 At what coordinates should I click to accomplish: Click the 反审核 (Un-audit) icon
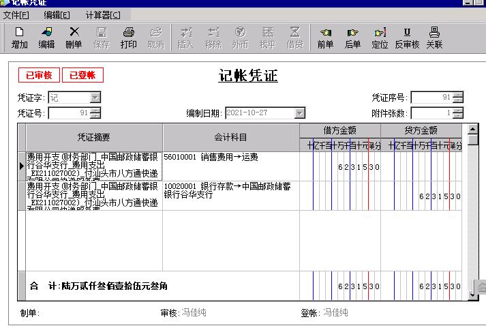click(407, 38)
